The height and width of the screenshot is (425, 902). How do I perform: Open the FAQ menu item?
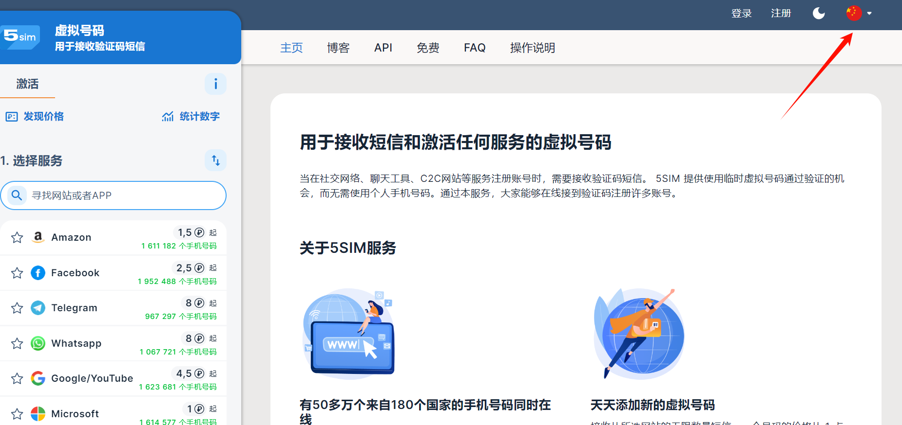tap(475, 48)
